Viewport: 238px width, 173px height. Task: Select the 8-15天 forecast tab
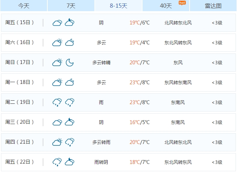click(118, 6)
